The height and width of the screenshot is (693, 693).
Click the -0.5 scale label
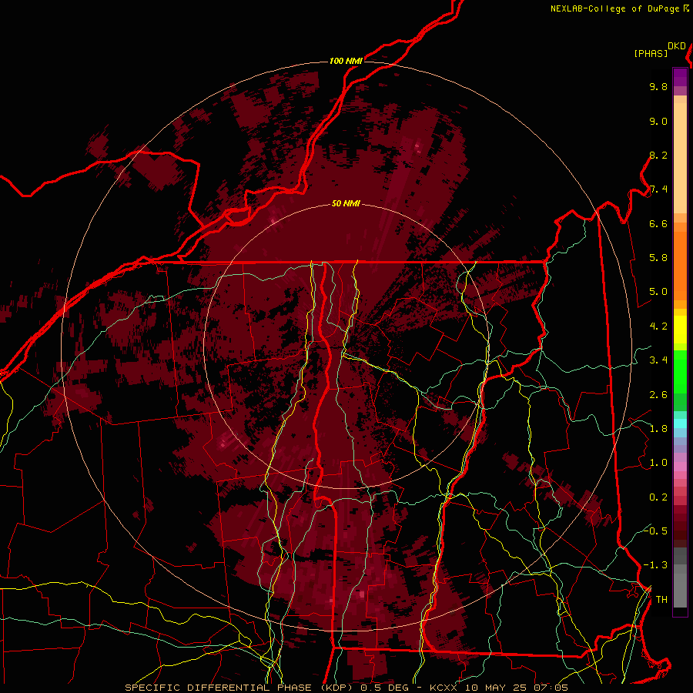(x=655, y=531)
